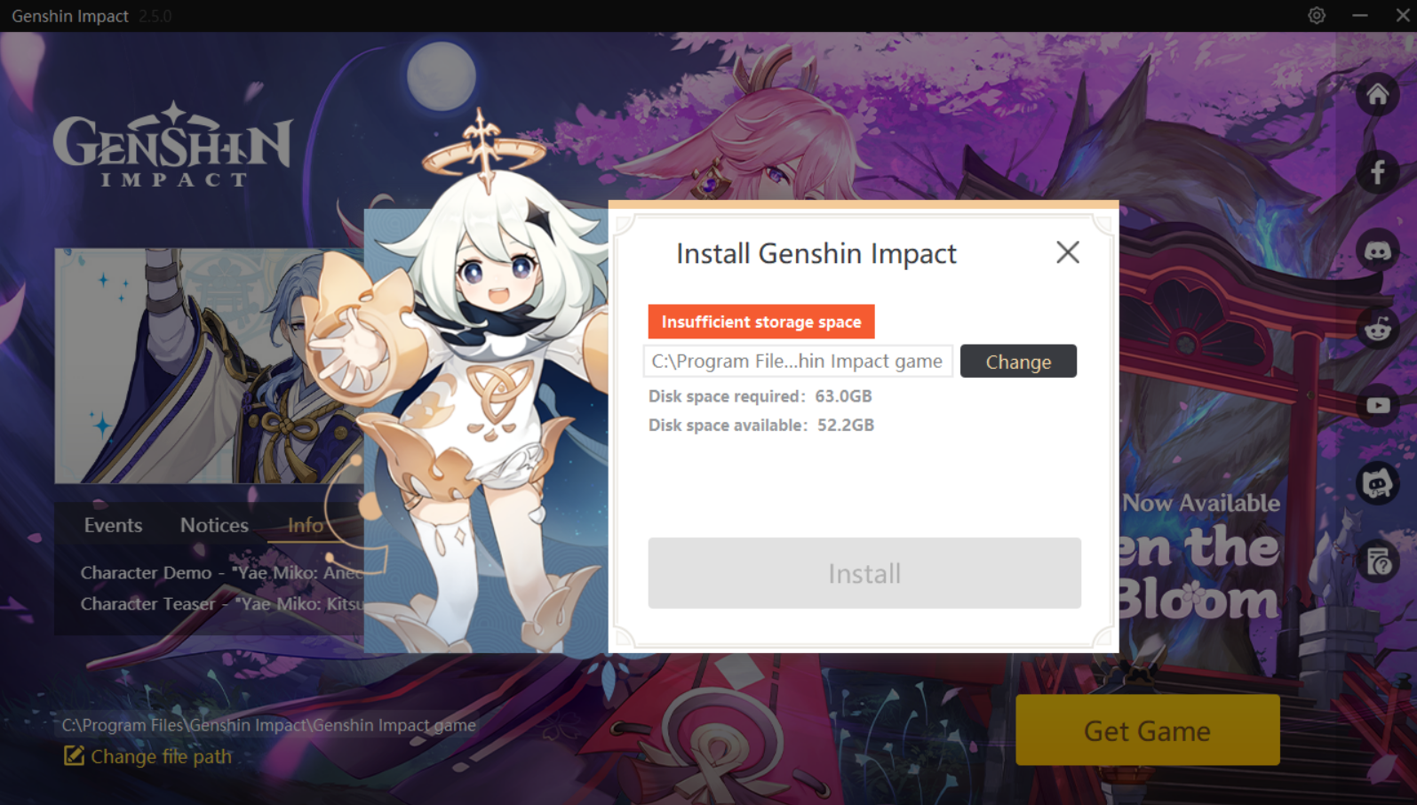Switch to the Events tab
Screen dimensions: 1417x805
click(113, 525)
